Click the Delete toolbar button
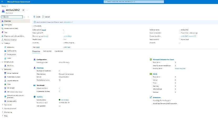 pos(37,17)
